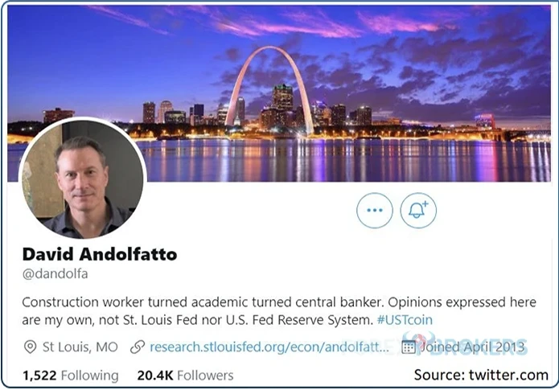Click the St Louis, MO location text
This screenshot has width=559, height=390.
(80, 347)
